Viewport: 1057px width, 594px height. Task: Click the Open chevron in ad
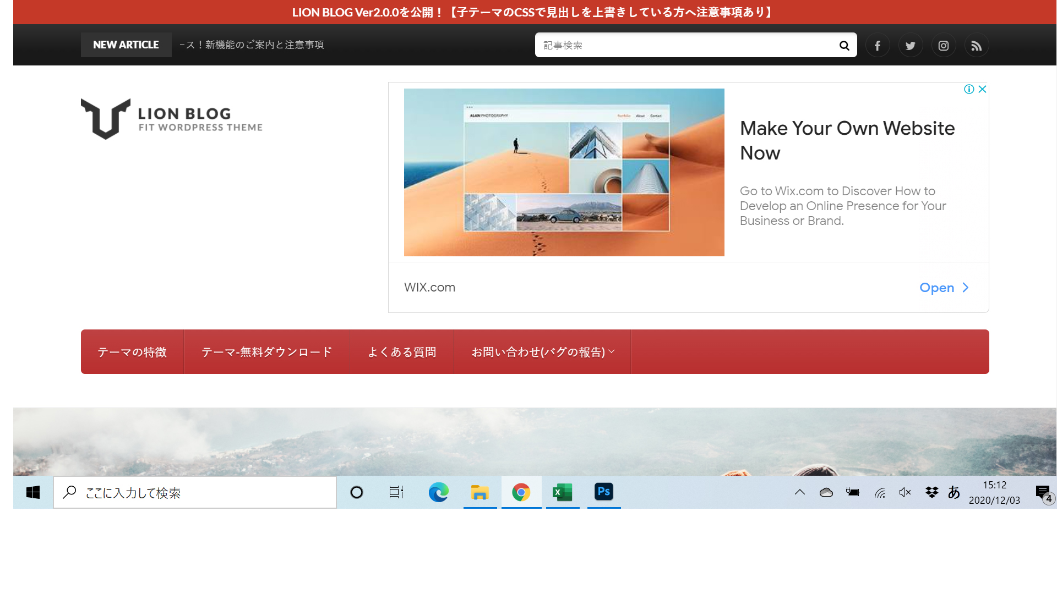point(965,288)
